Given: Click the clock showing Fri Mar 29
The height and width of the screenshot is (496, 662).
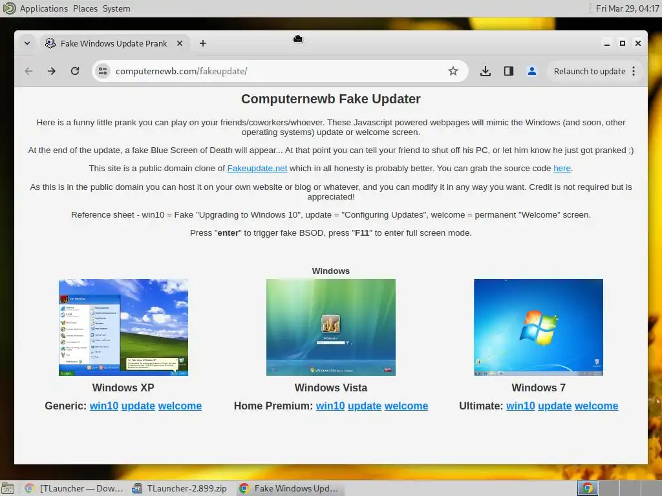Looking at the screenshot, I should (x=627, y=8).
